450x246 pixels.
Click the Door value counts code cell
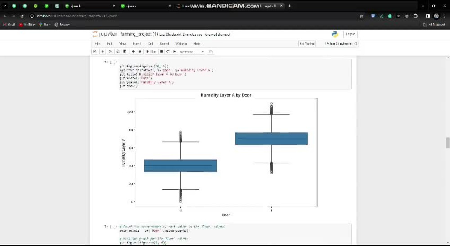click(x=235, y=234)
